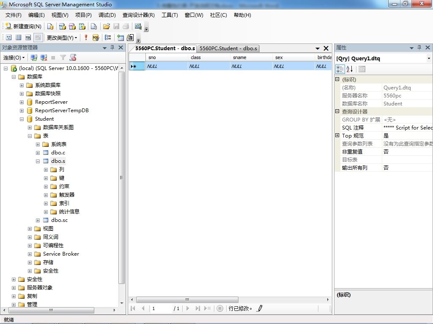Screen dimensions: 433x324
Task: Click the Filter funnel icon
Action: tap(63, 57)
